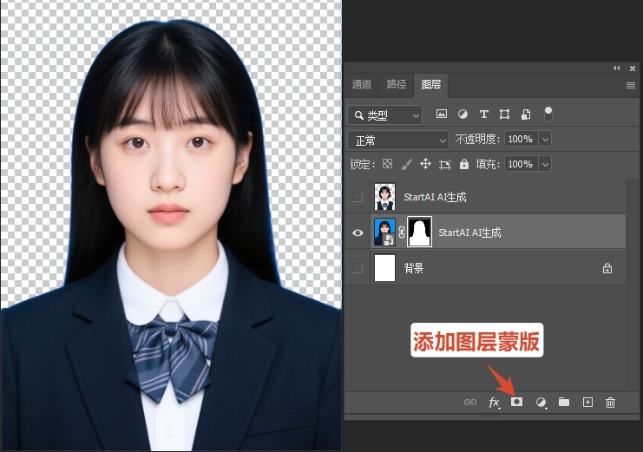This screenshot has width=643, height=452.
Task: Open the 类型 filter dropdown
Action: [x=384, y=115]
